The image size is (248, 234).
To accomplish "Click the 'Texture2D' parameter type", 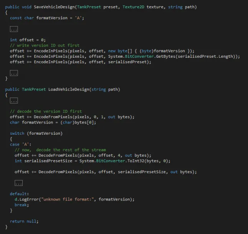I will click(133, 7).
